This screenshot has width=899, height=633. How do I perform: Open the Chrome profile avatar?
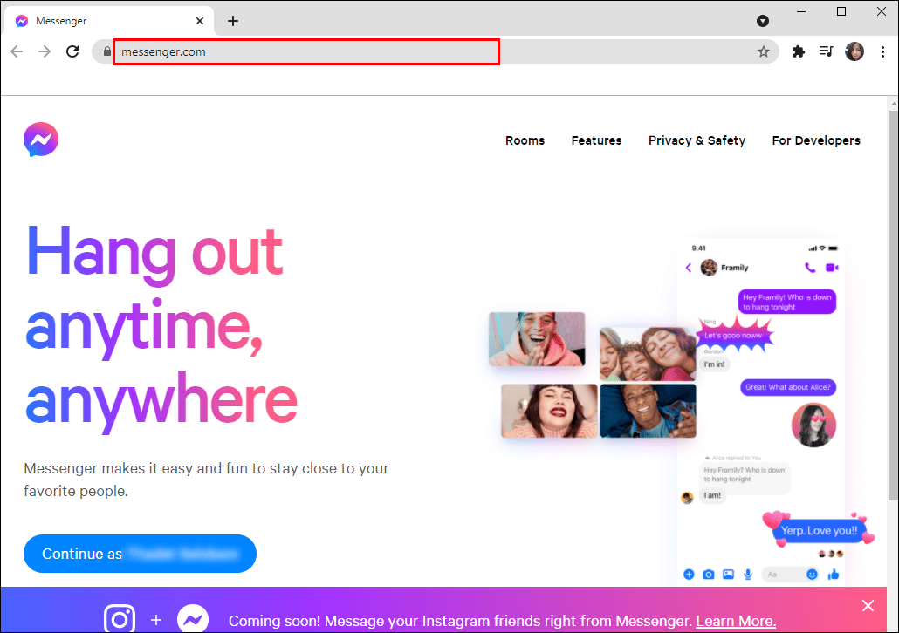(x=854, y=51)
